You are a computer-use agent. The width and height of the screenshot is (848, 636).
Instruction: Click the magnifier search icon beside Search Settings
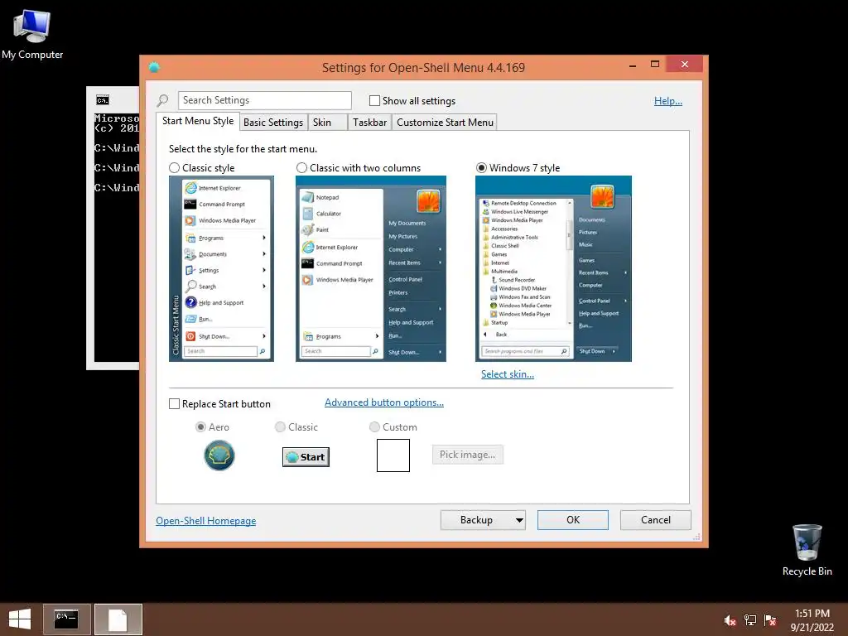(162, 100)
